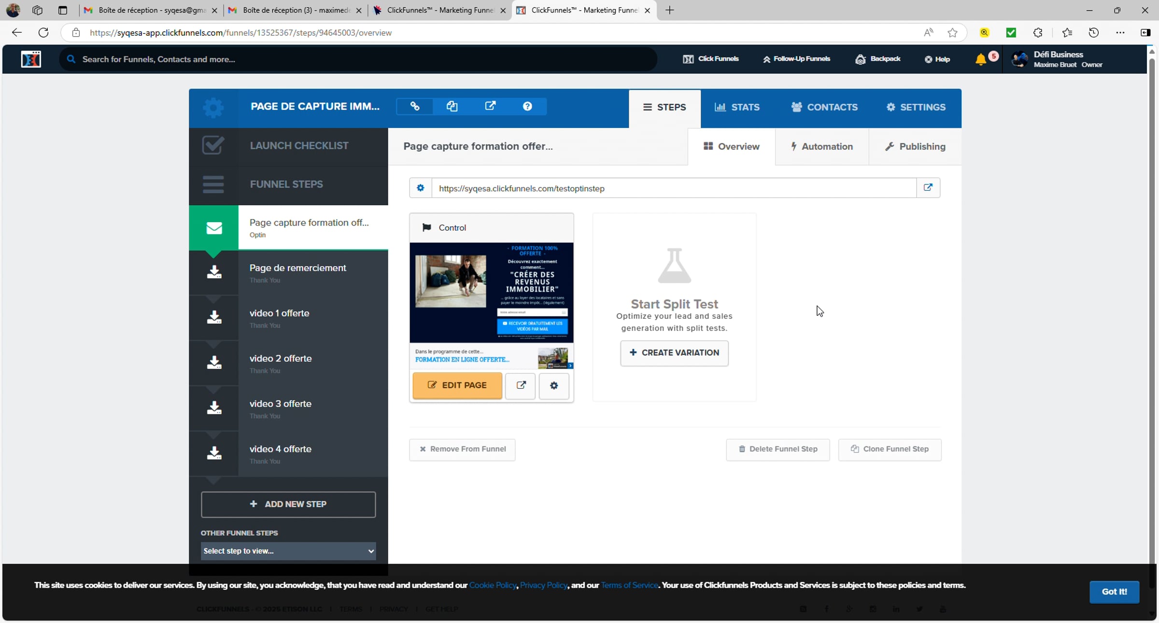Viewport: 1159px width, 623px height.
Task: Open browser settings and more menu
Action: (x=1120, y=32)
